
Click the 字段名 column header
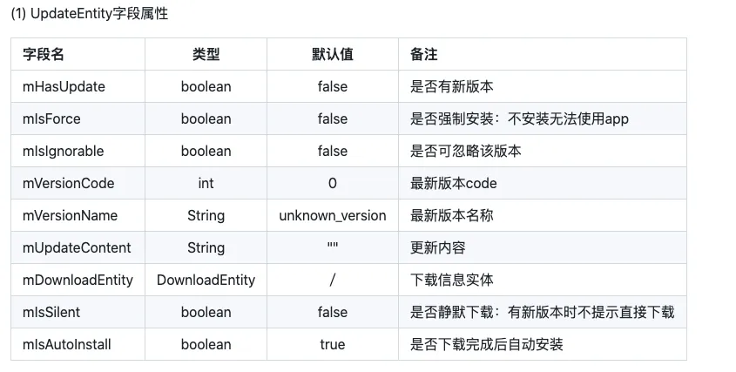tap(44, 55)
